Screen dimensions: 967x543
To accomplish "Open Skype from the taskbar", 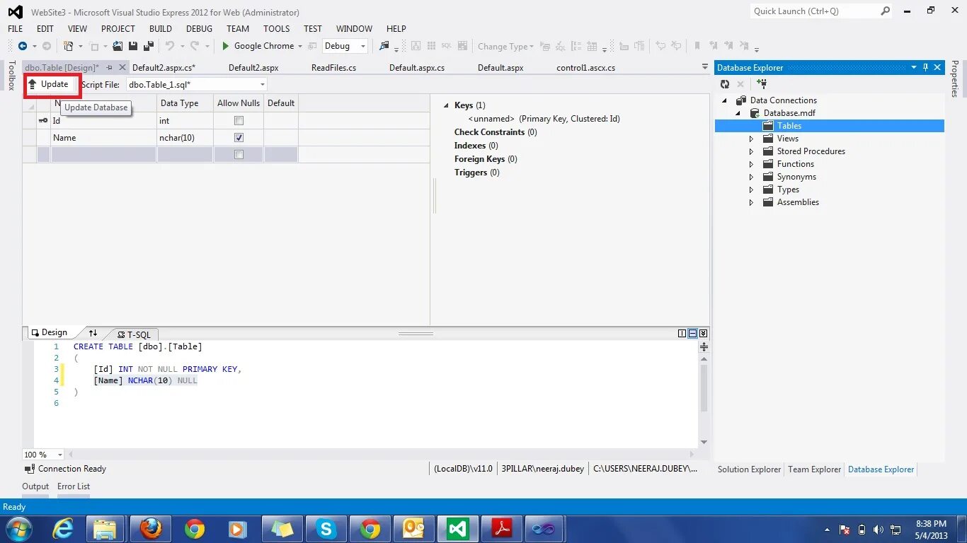I will click(x=326, y=528).
